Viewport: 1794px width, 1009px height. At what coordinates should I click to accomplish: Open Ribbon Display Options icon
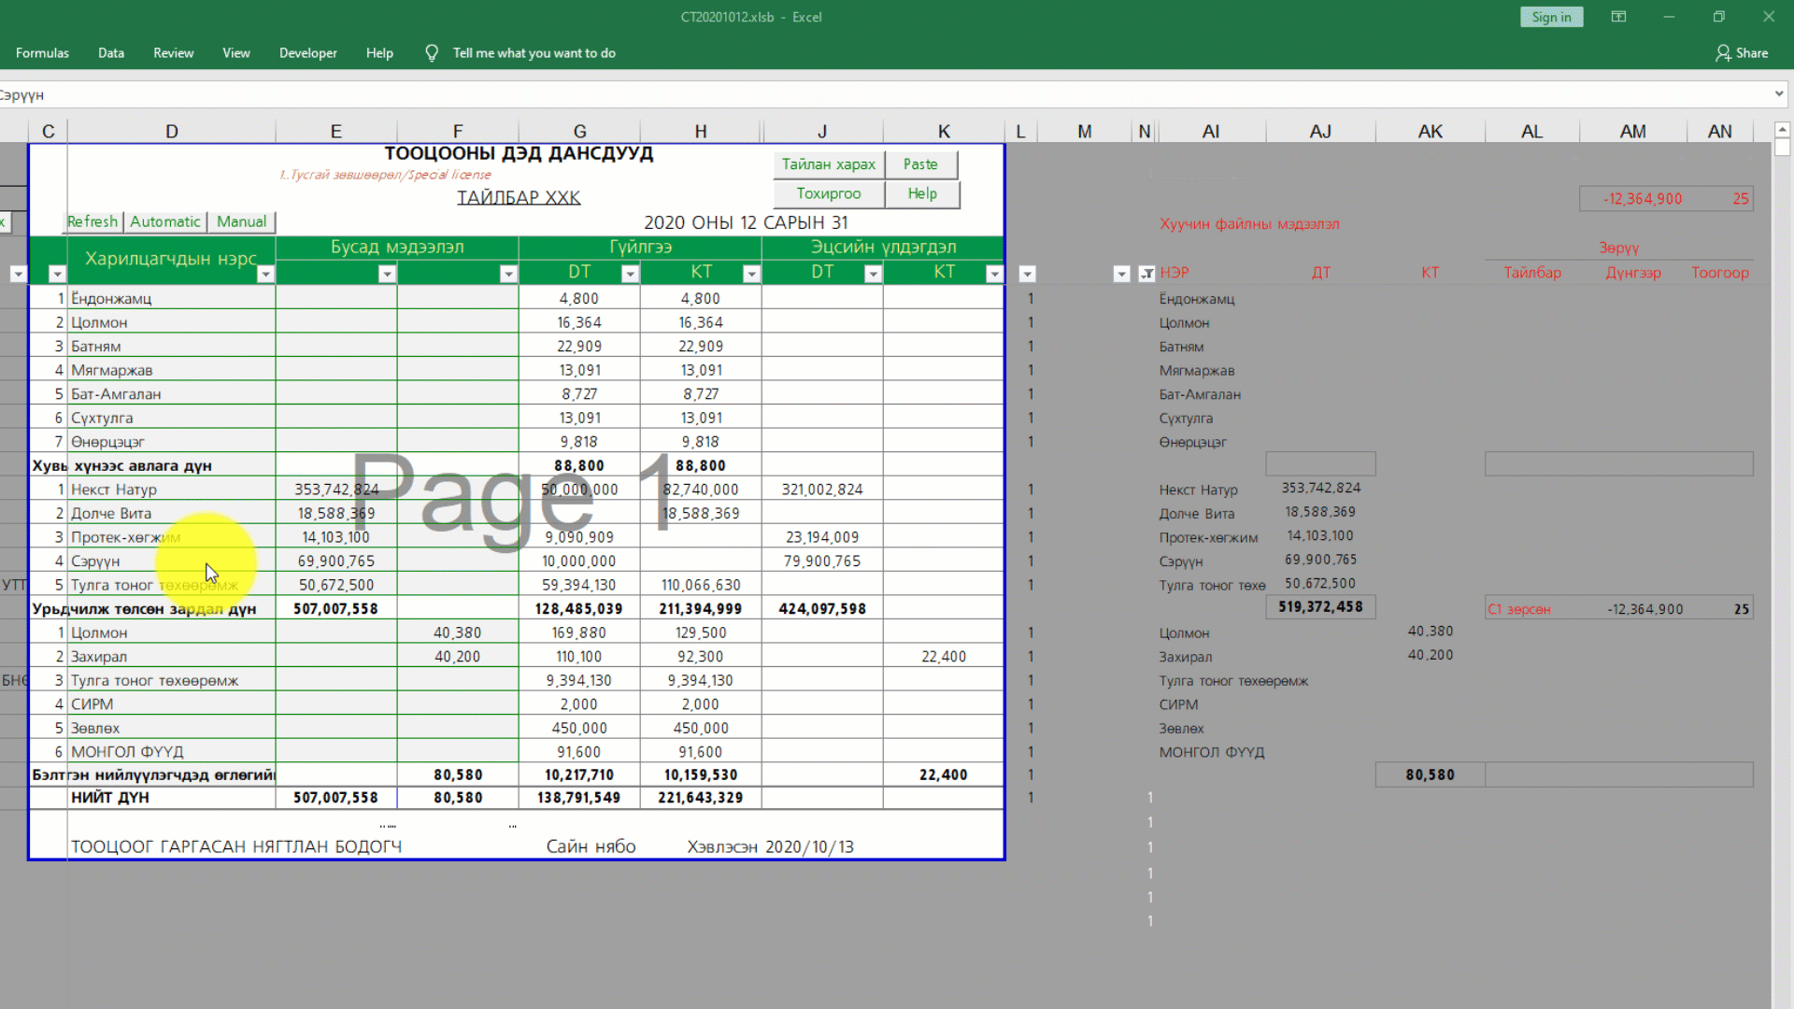point(1618,17)
